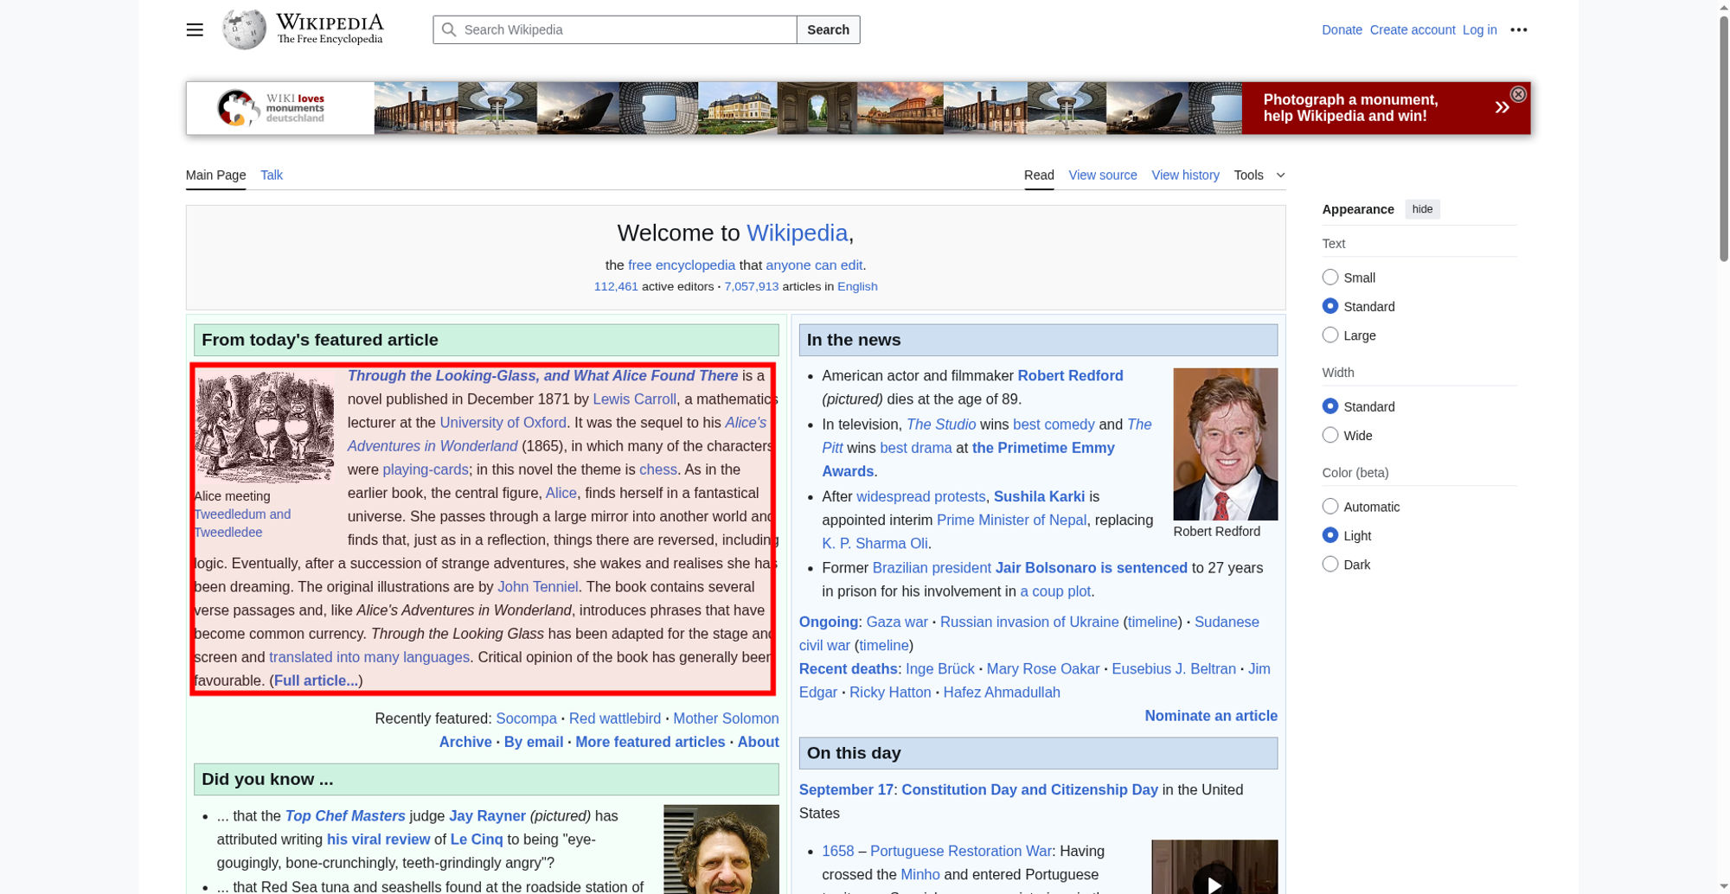Select Dark color mode
Image resolution: width=1730 pixels, height=894 pixels.
(x=1330, y=564)
